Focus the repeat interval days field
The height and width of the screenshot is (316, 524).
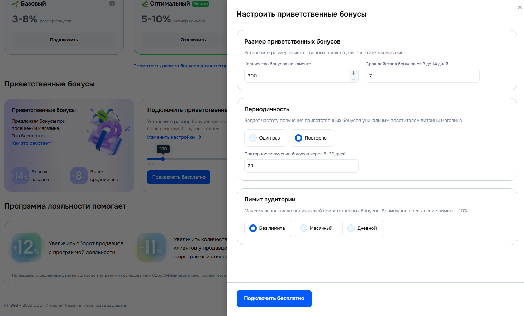[301, 166]
